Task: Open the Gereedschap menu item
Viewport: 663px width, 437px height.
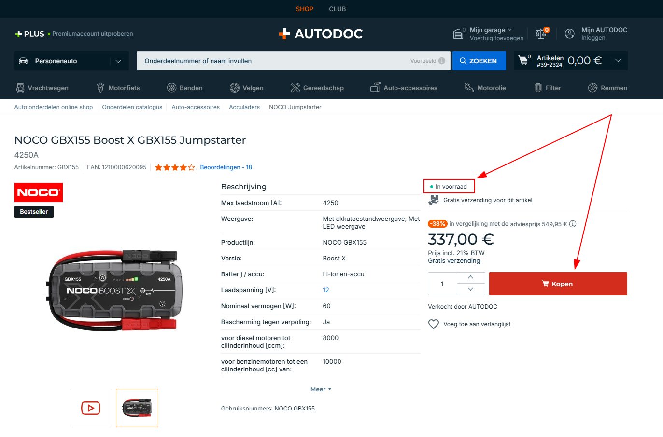Action: pyautogui.click(x=317, y=88)
